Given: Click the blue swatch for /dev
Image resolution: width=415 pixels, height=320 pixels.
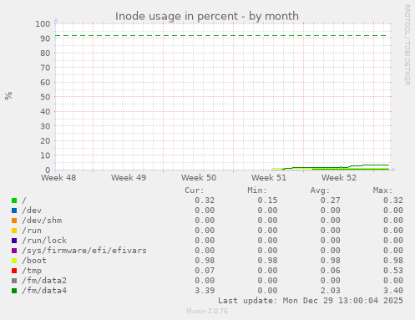Looking at the screenshot, I should click(x=14, y=211).
